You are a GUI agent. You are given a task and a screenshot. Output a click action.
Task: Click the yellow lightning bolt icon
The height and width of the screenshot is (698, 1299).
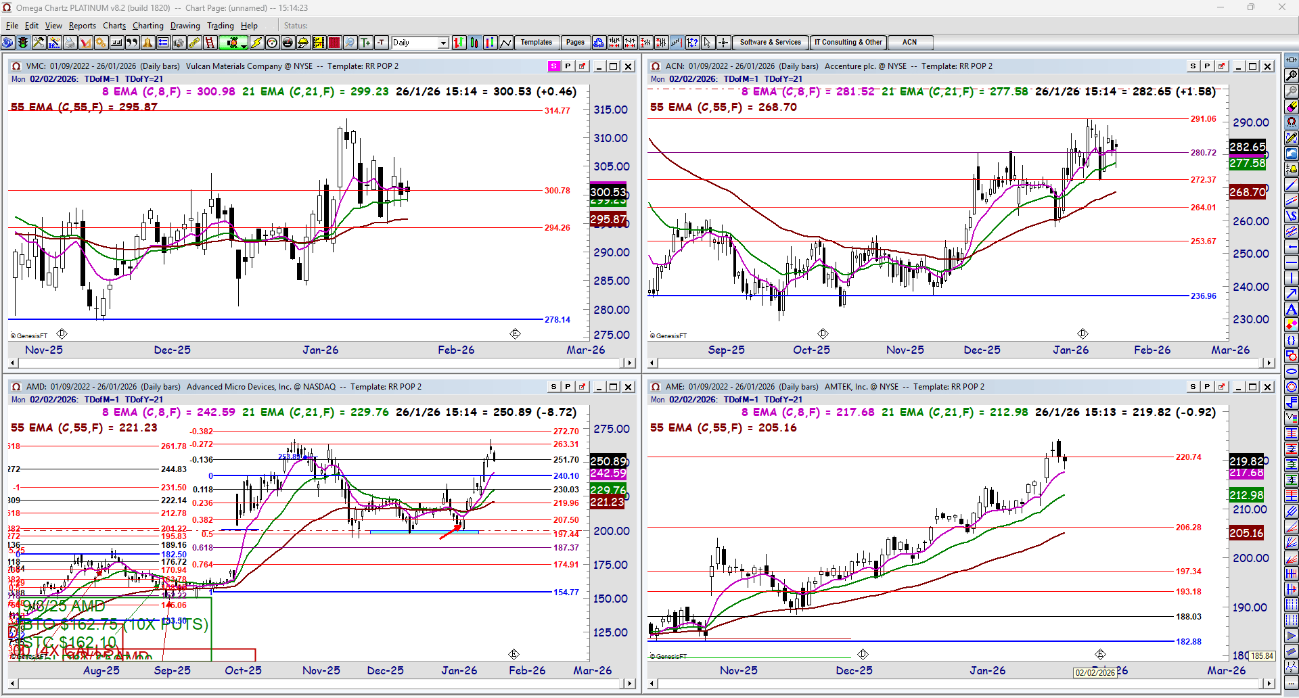[256, 43]
